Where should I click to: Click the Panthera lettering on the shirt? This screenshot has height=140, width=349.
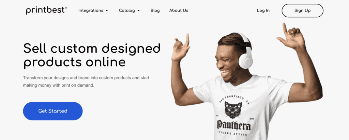pos(234,125)
